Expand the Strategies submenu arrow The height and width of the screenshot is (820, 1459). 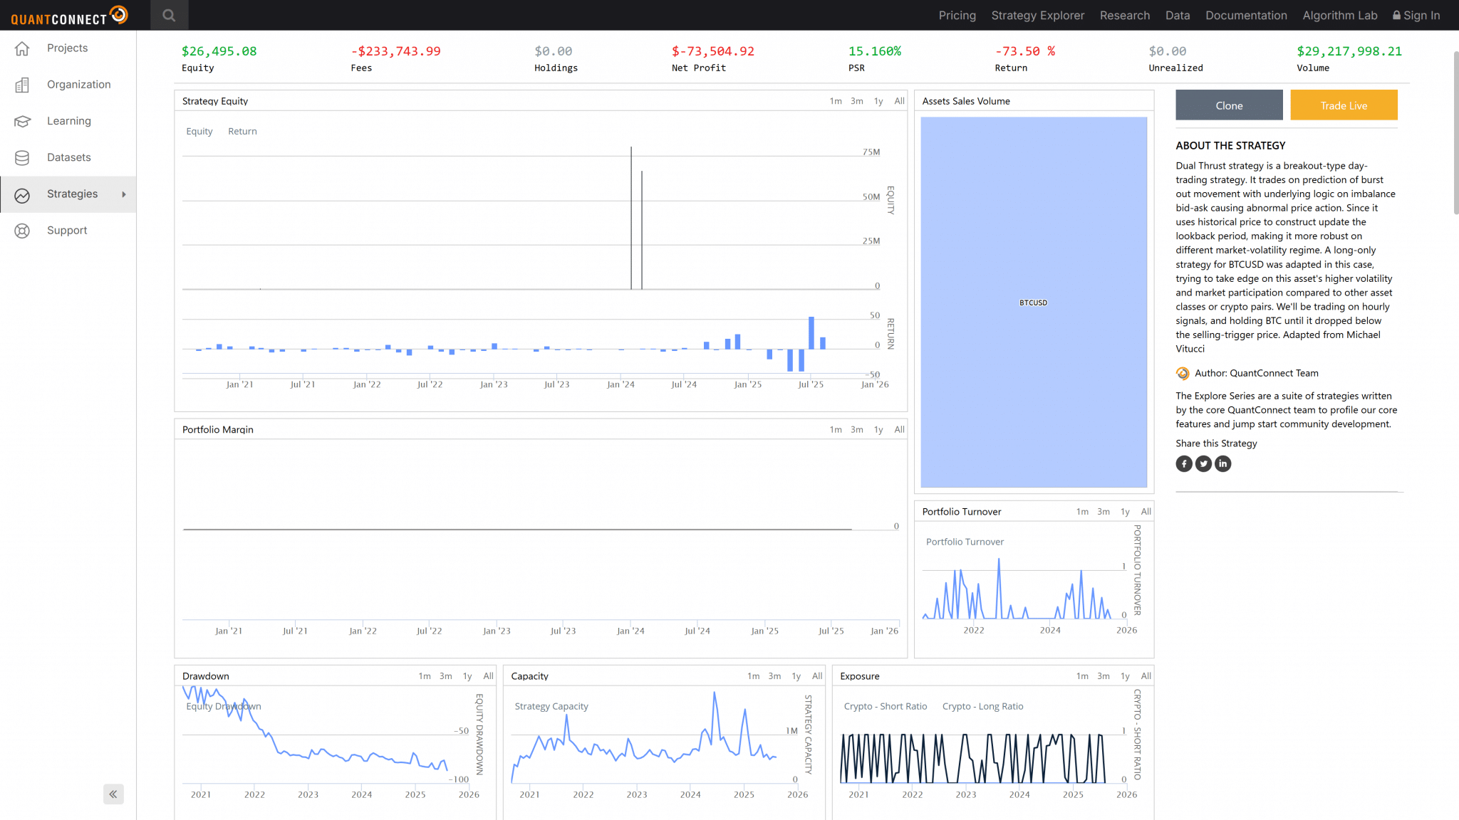(124, 194)
